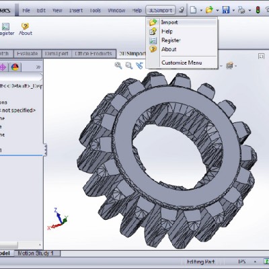Rebuild model with traffic light icon
Screen dimensions: 269x269
point(258,10)
